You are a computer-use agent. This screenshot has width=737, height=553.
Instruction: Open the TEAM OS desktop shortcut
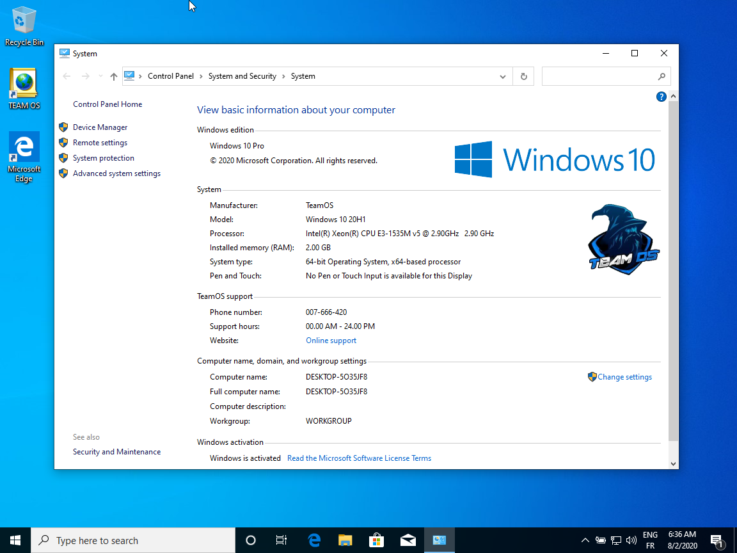click(24, 89)
